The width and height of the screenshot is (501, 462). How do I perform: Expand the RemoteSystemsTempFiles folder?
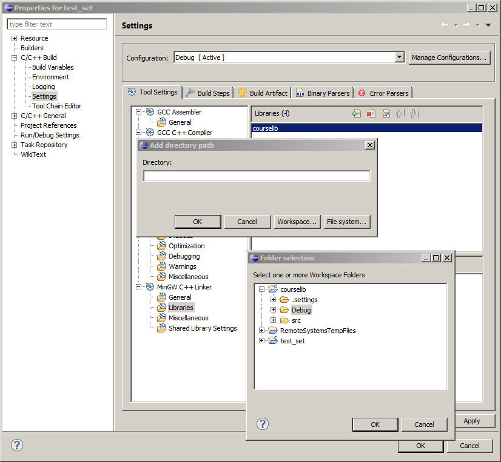(262, 331)
